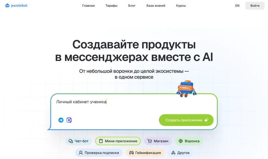Click the Другое chip
This screenshot has width=268, height=159.
click(180, 153)
